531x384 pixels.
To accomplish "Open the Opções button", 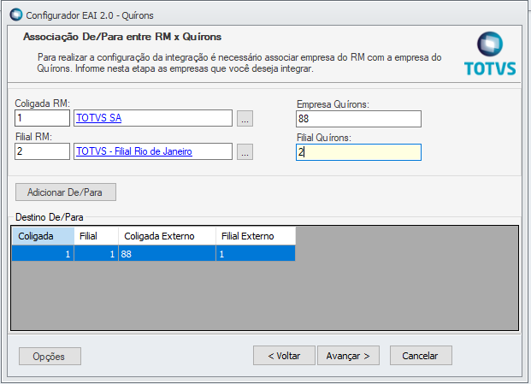I will [x=50, y=356].
